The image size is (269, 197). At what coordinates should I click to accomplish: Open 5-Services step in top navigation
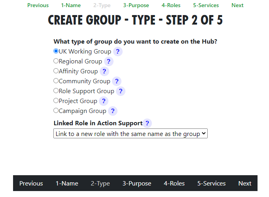pyautogui.click(x=206, y=5)
